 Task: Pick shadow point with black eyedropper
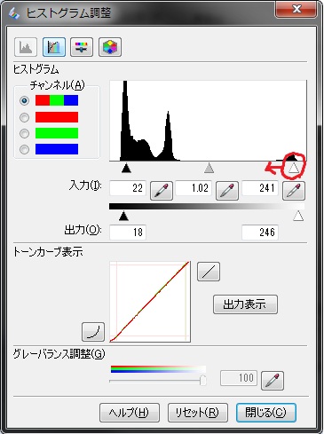click(x=162, y=191)
